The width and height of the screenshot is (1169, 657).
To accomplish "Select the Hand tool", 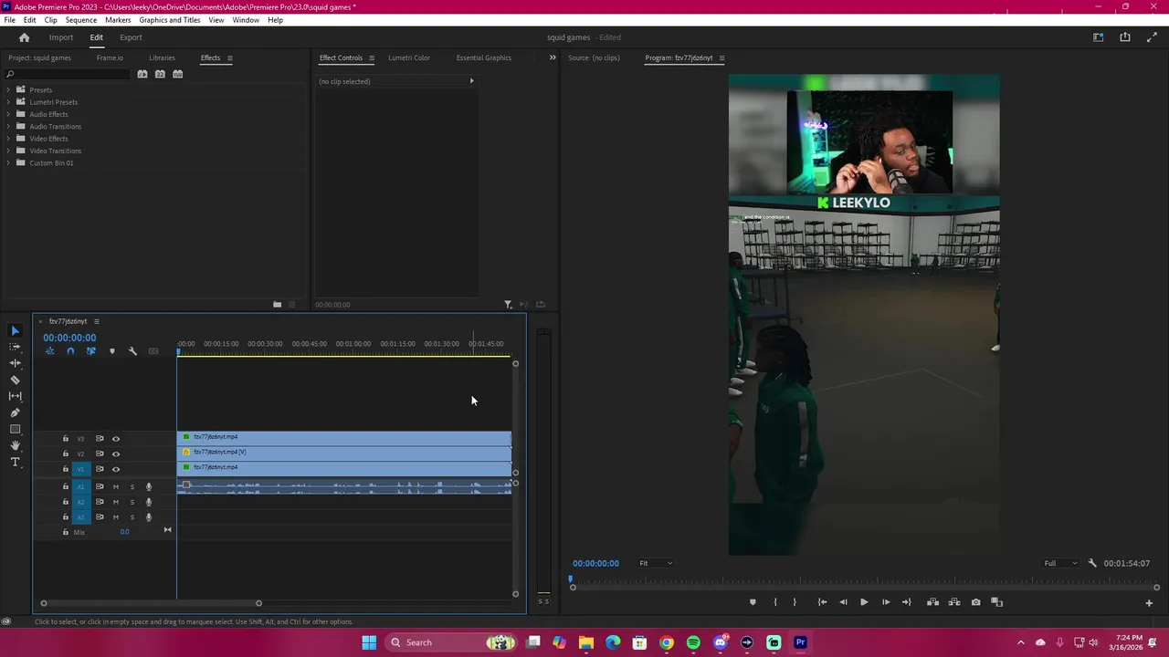I will (x=15, y=445).
